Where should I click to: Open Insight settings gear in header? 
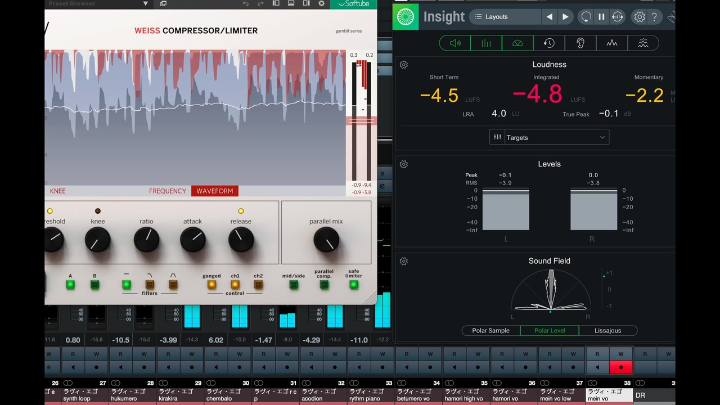(x=639, y=17)
